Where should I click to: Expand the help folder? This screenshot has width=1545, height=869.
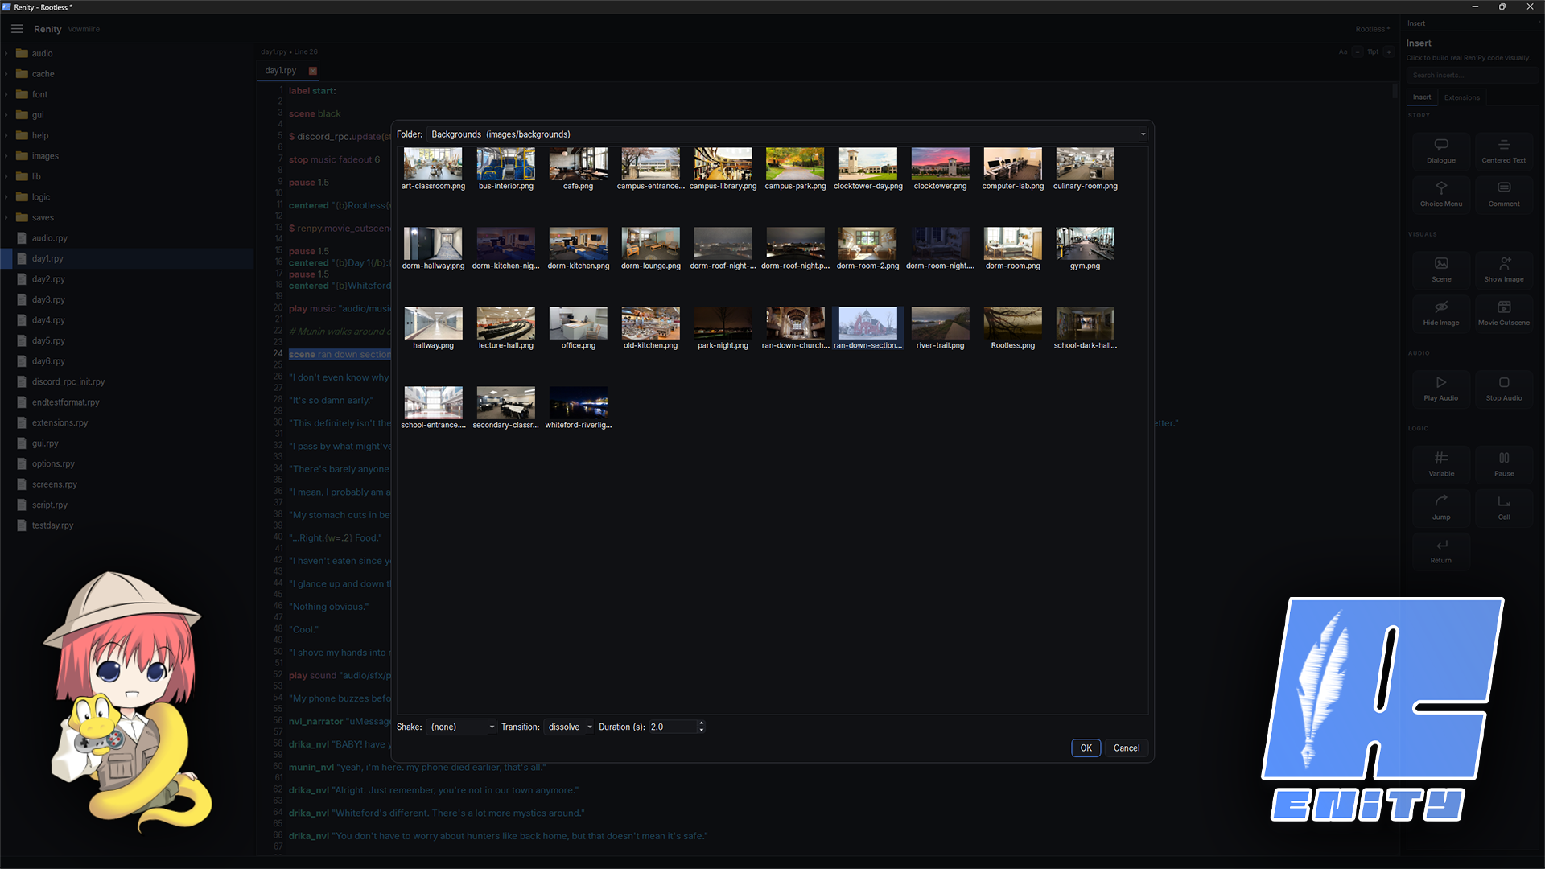(x=6, y=136)
